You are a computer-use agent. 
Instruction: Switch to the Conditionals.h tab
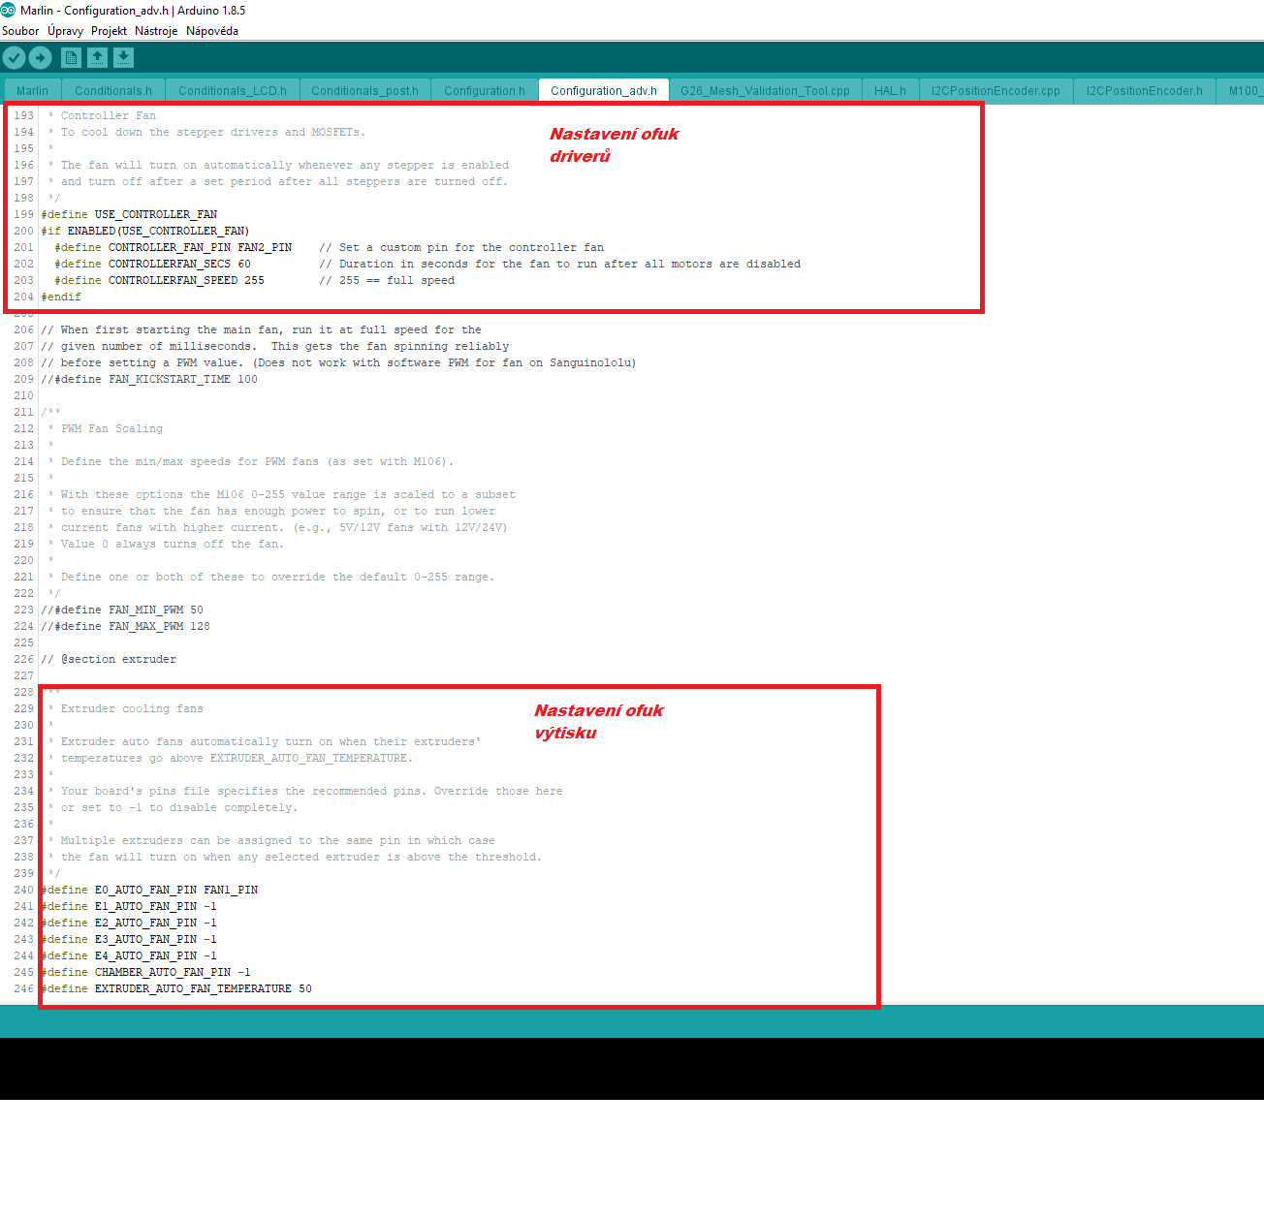click(x=113, y=91)
